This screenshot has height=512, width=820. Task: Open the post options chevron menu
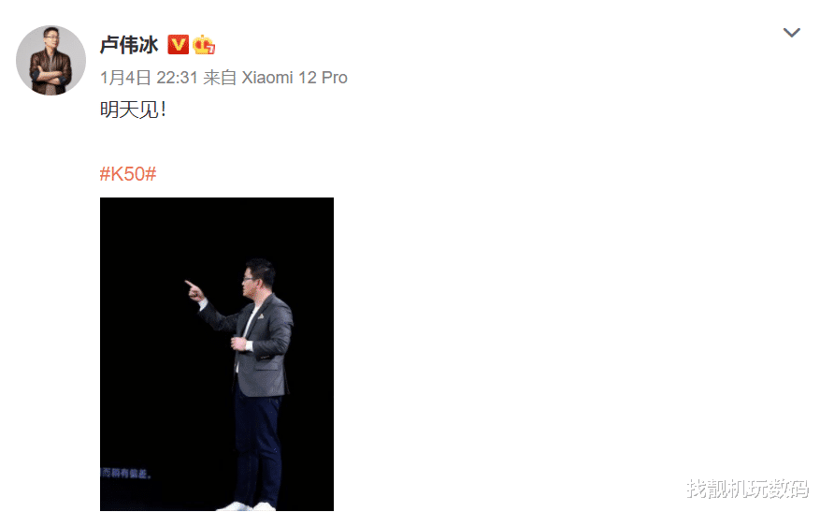791,33
